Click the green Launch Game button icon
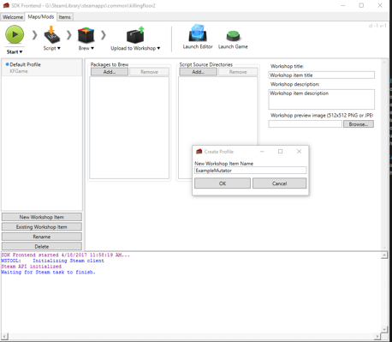This screenshot has height=342, width=392. click(234, 36)
